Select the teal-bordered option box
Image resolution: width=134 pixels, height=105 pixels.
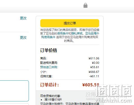click(x=14, y=91)
